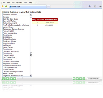Select Wartian Herkku
The height and width of the screenshot is (98, 103).
[8, 70]
